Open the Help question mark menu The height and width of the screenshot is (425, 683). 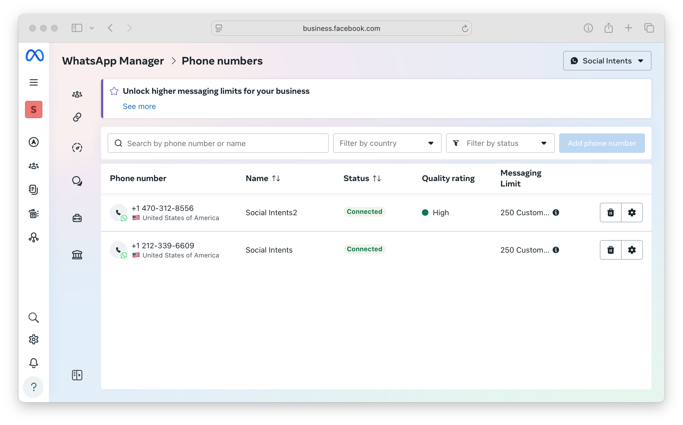coord(33,387)
